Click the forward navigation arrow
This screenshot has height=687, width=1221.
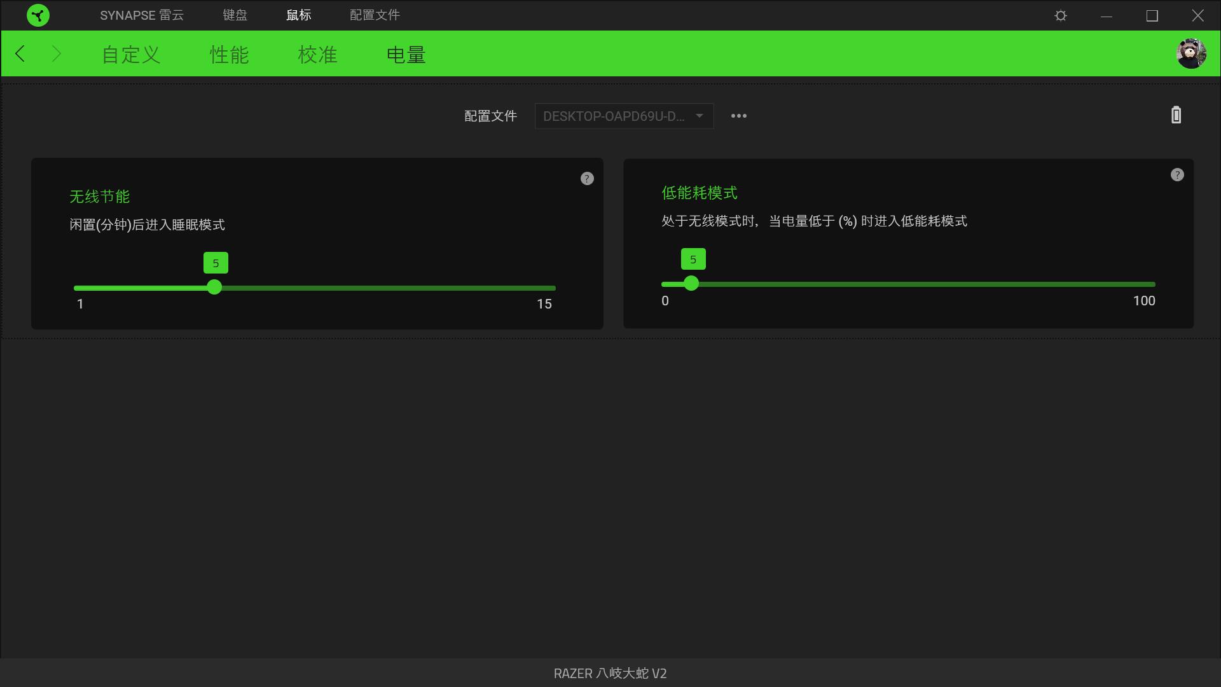57,53
